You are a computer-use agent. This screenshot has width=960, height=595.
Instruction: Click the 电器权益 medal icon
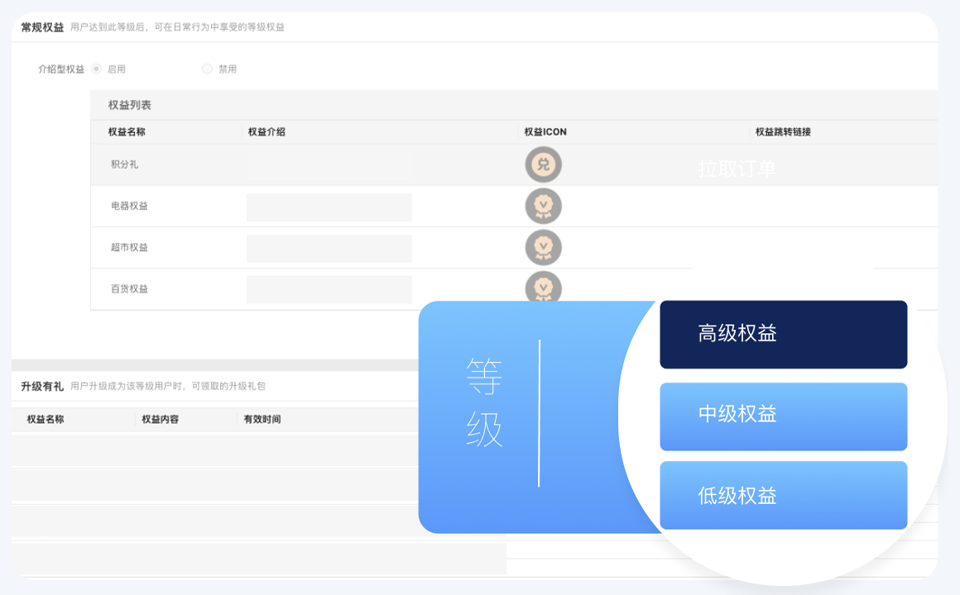pos(543,206)
